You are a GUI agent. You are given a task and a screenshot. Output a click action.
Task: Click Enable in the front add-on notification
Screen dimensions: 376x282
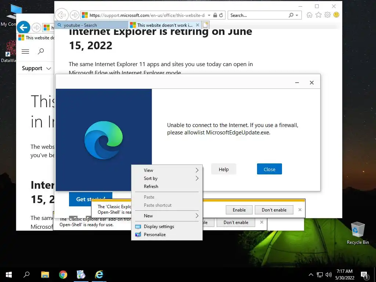pos(239,210)
